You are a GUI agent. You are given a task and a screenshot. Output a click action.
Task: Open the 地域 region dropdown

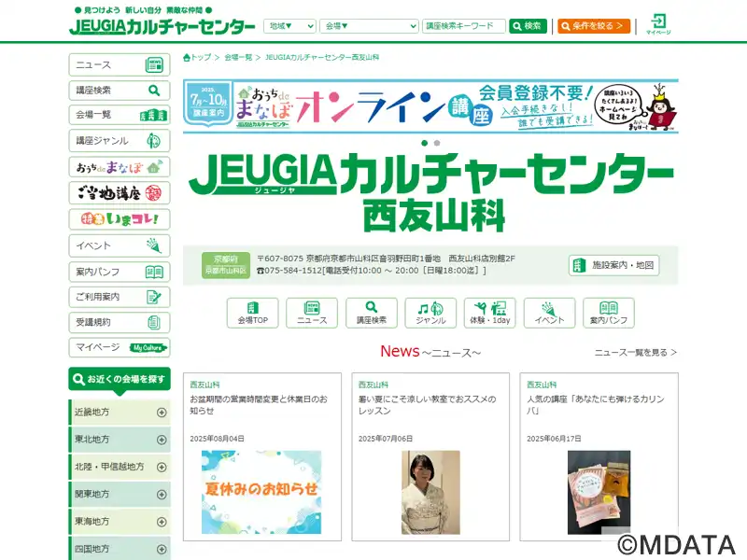289,26
